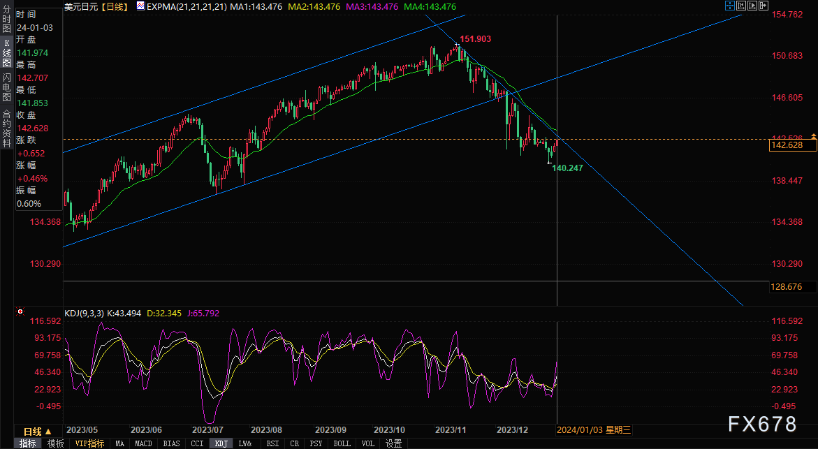
Task: Select the K线图 sidebar tab
Action: click(6, 54)
